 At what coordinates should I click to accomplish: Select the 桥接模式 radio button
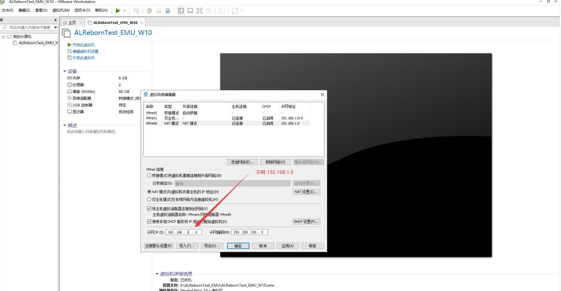pos(149,175)
